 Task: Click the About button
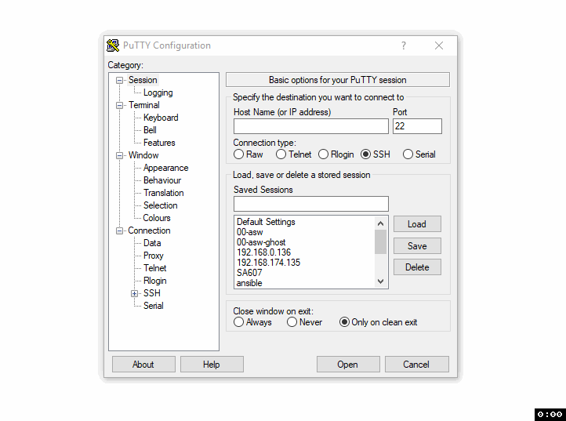coord(143,365)
